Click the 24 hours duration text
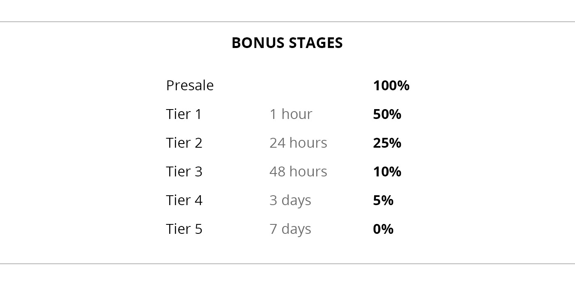The image size is (575, 281). [298, 143]
